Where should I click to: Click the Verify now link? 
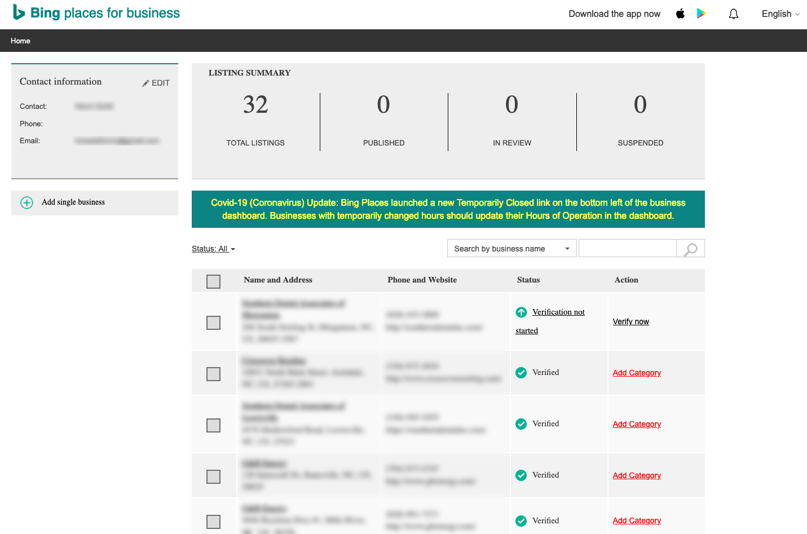tap(630, 321)
